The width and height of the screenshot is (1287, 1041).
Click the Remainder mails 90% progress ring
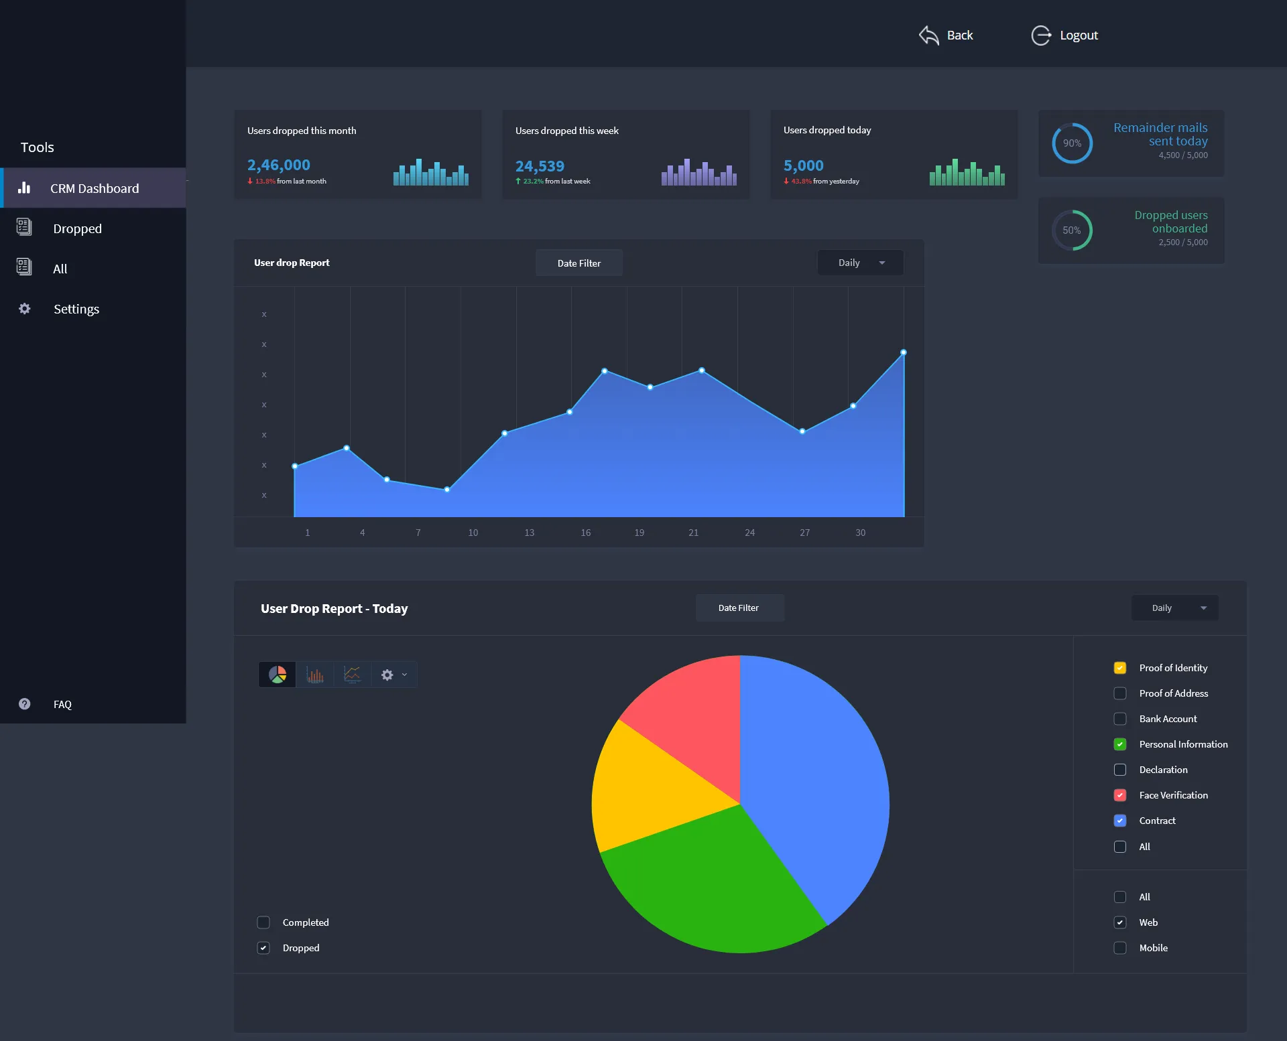pyautogui.click(x=1072, y=143)
